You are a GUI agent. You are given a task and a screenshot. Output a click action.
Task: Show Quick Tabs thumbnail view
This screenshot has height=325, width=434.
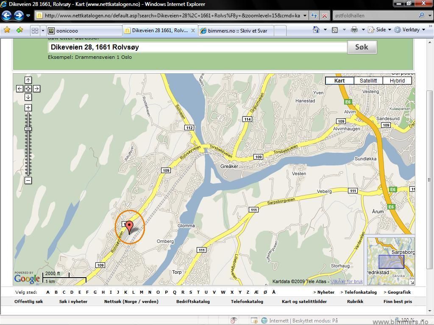(x=35, y=30)
